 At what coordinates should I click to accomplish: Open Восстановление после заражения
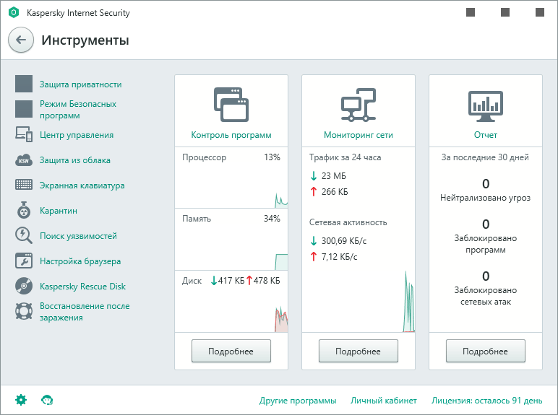[x=85, y=312]
